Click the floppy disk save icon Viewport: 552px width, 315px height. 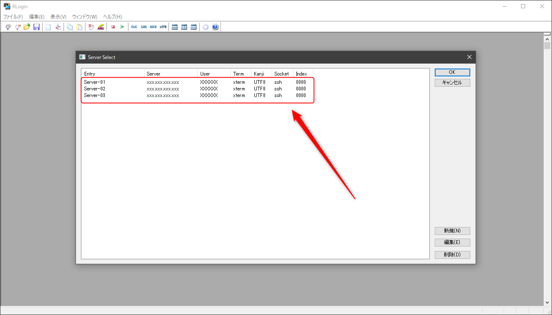coord(36,27)
